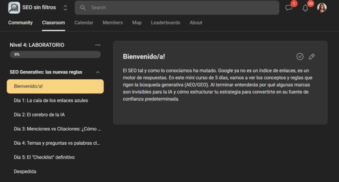Open the Nivel 4 course options menu
The height and width of the screenshot is (182, 339).
click(98, 45)
